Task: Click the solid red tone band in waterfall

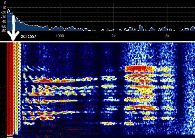Action: tap(10, 89)
